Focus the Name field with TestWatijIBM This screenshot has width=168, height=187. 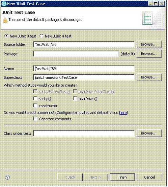(x=84, y=69)
